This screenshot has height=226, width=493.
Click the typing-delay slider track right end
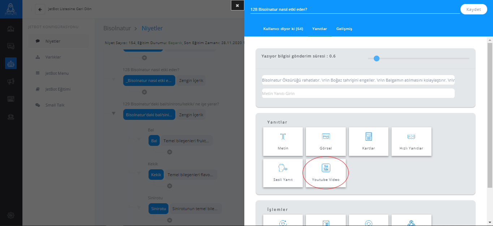469,58
